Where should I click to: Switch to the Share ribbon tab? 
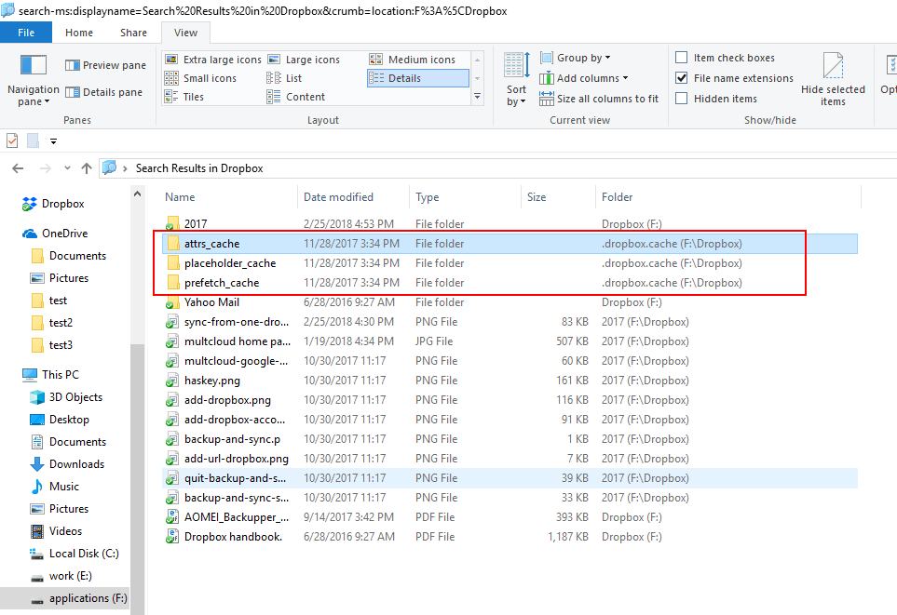(x=132, y=32)
